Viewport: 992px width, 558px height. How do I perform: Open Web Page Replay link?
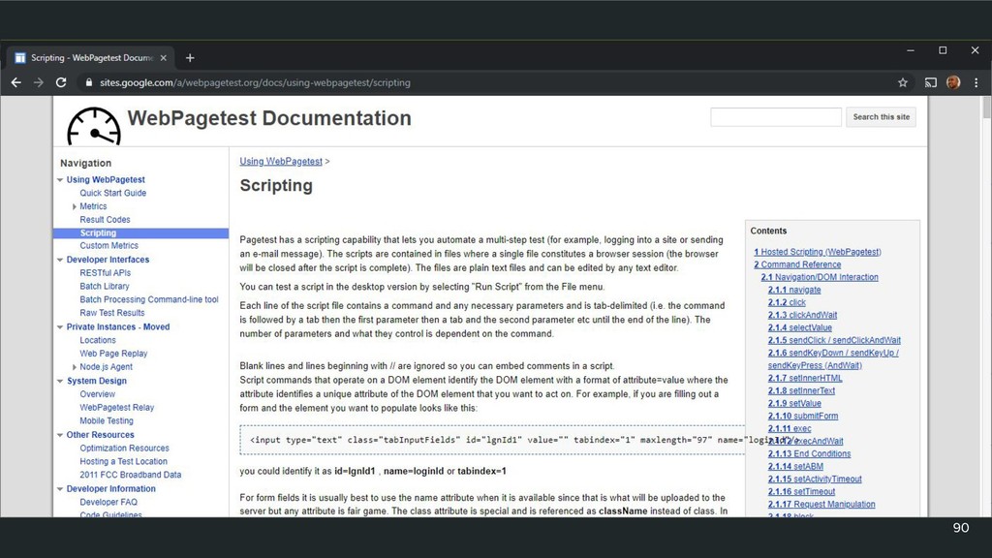tap(113, 354)
